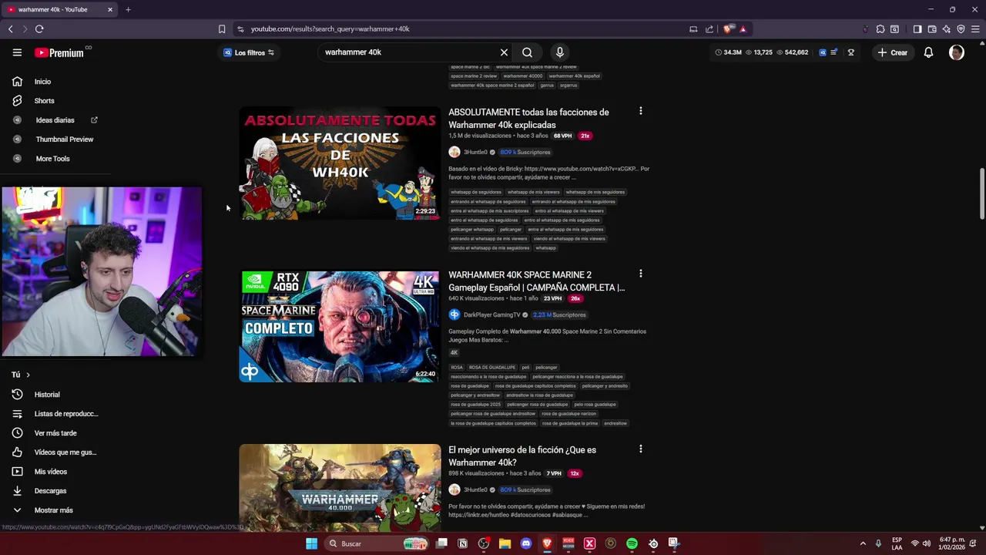The image size is (986, 555).
Task: Open options for 'ABSOLUTAMENTE todas las facciones' video
Action: click(x=640, y=111)
